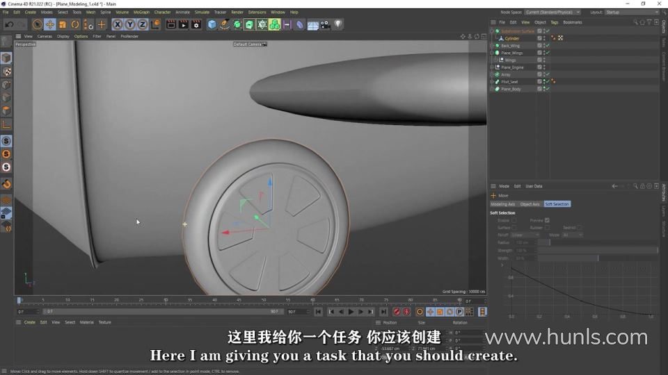Expand the Plane_Engine hierarchy
Screen dimensions: 668x375
point(492,67)
